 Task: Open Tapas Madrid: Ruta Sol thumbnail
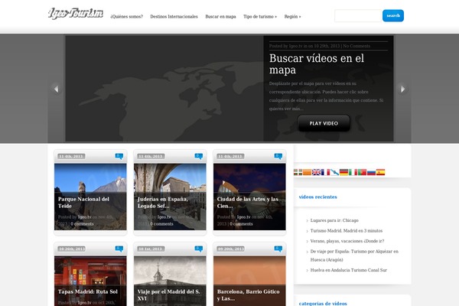(90, 281)
